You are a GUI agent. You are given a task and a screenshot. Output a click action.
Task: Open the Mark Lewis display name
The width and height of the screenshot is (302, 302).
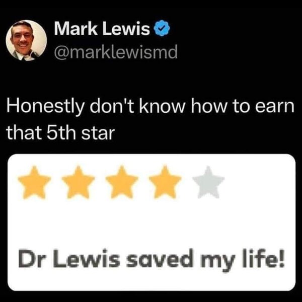102,29
